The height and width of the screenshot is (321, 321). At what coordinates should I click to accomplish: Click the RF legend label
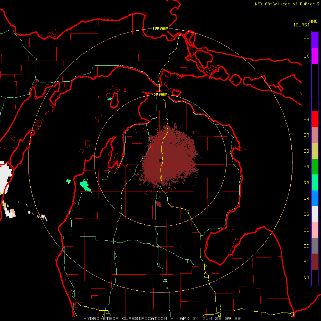pyautogui.click(x=306, y=40)
